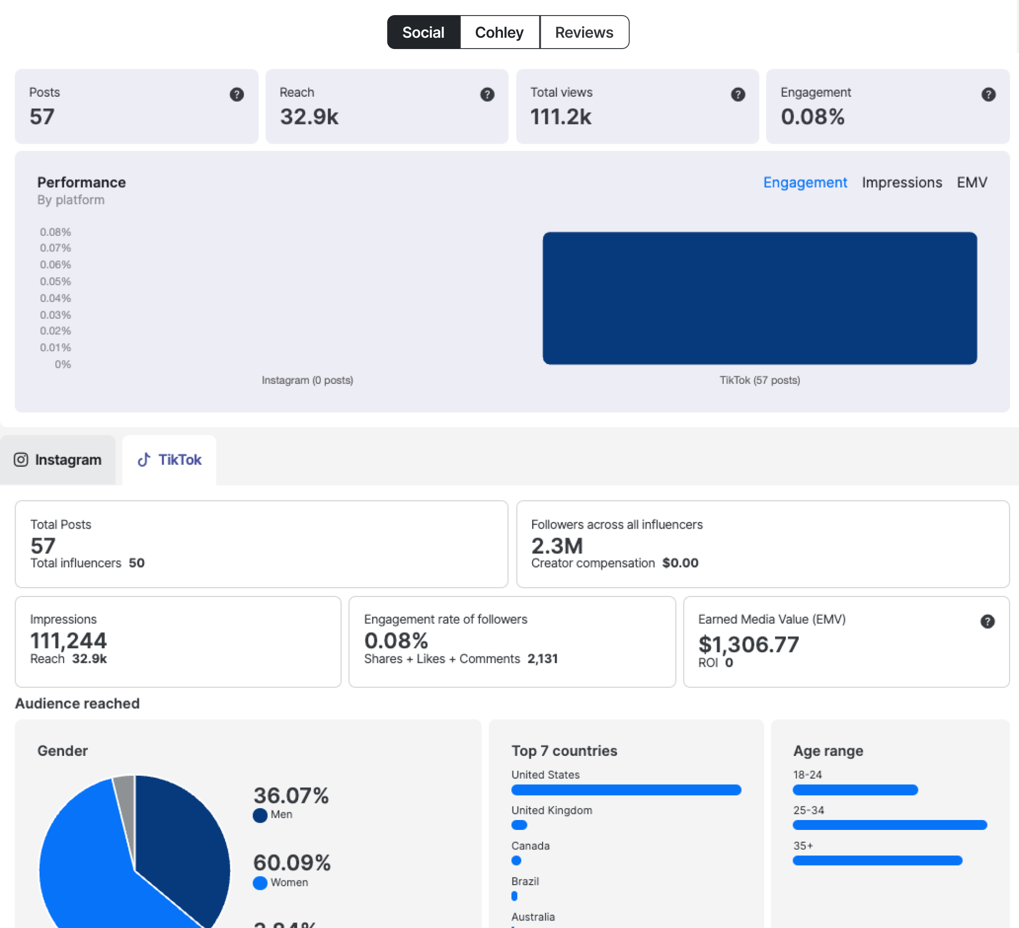
Task: Switch performance chart to EMV view
Action: tap(972, 182)
